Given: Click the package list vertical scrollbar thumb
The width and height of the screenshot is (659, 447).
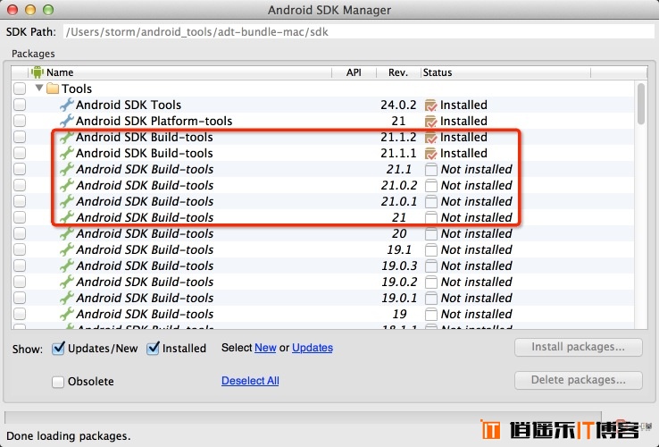Looking at the screenshot, I should (x=641, y=104).
